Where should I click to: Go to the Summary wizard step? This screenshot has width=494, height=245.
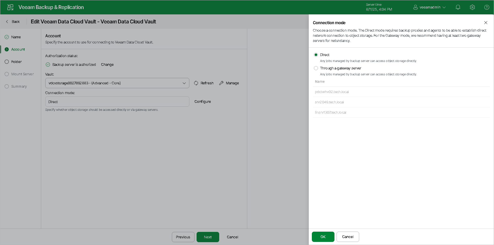click(19, 86)
